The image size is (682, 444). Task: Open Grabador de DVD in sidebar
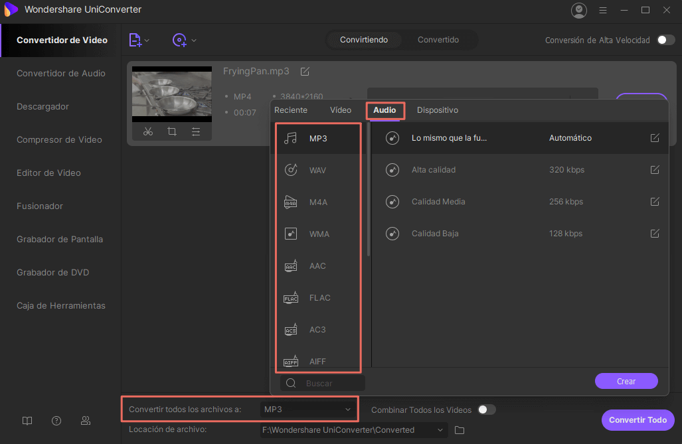(52, 272)
